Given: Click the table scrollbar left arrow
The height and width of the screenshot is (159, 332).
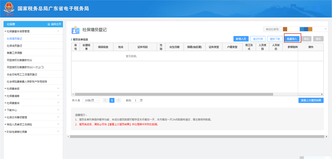Looking at the screenshot, I should (x=73, y=94).
